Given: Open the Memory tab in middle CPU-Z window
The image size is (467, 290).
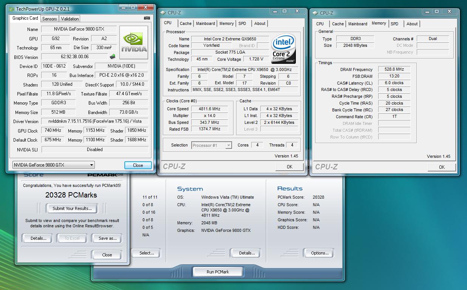Looking at the screenshot, I should coord(227,23).
